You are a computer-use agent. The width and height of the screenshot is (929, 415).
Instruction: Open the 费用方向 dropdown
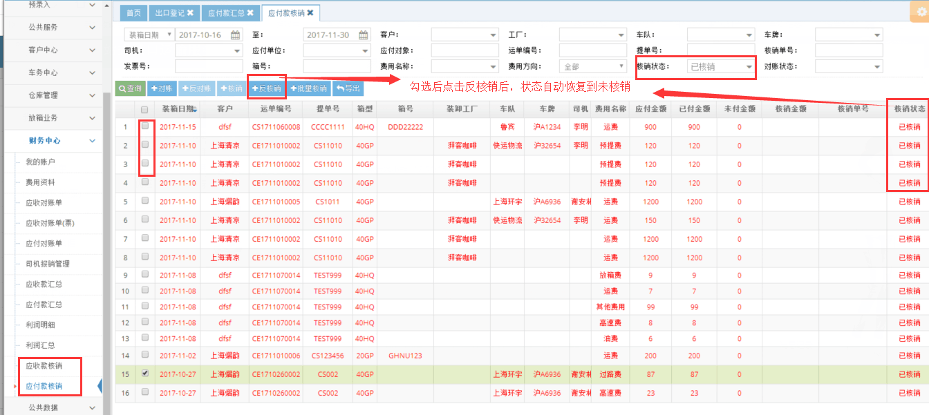tap(591, 67)
